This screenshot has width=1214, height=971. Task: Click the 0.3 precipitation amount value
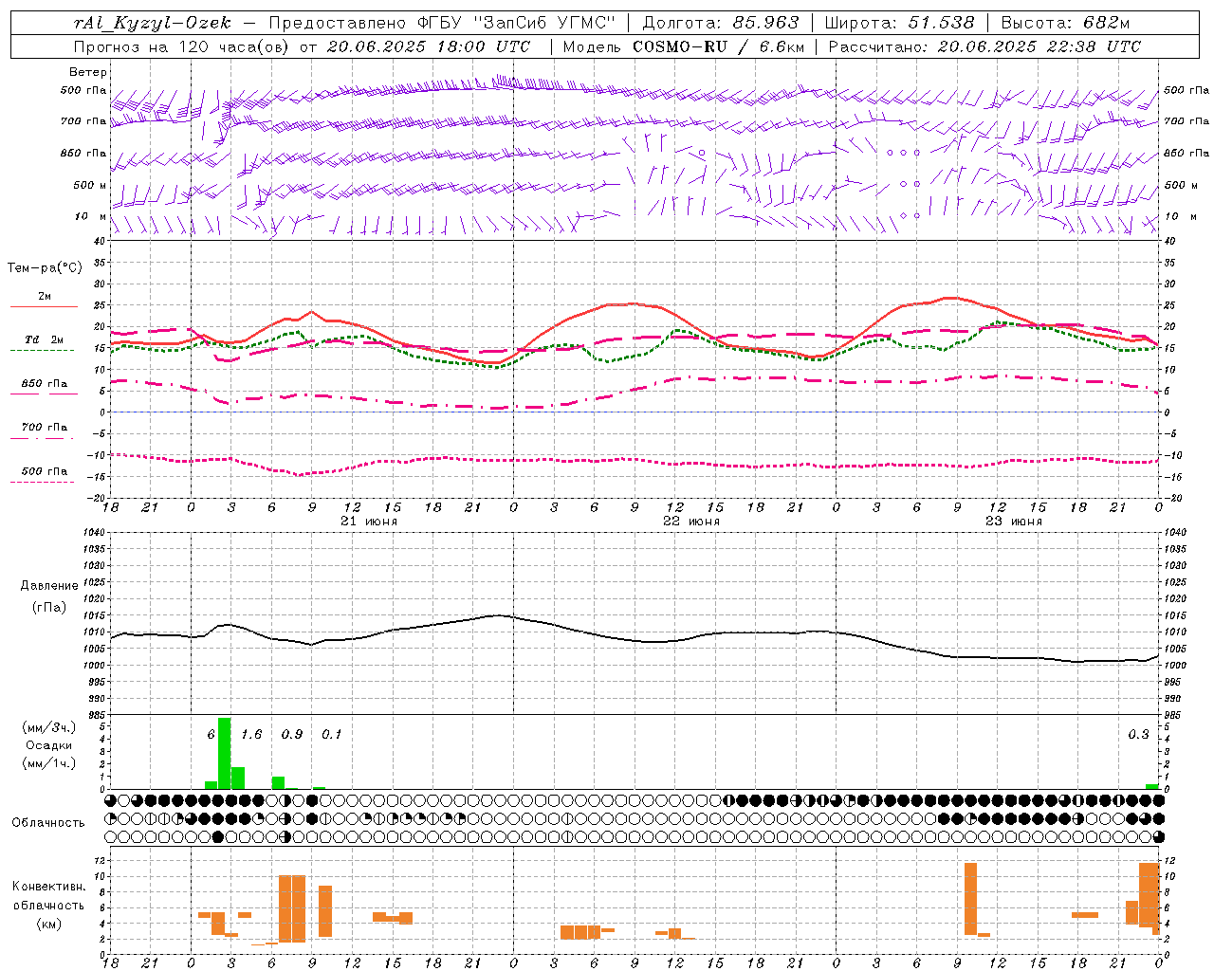pos(1138,734)
